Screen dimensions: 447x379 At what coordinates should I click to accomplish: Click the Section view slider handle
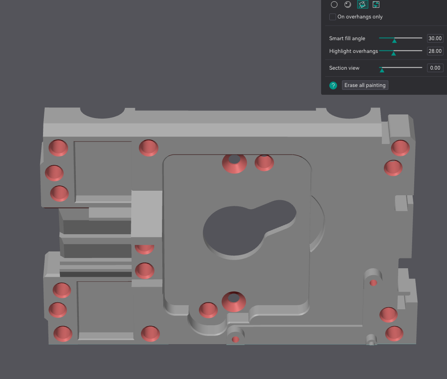[x=382, y=70]
